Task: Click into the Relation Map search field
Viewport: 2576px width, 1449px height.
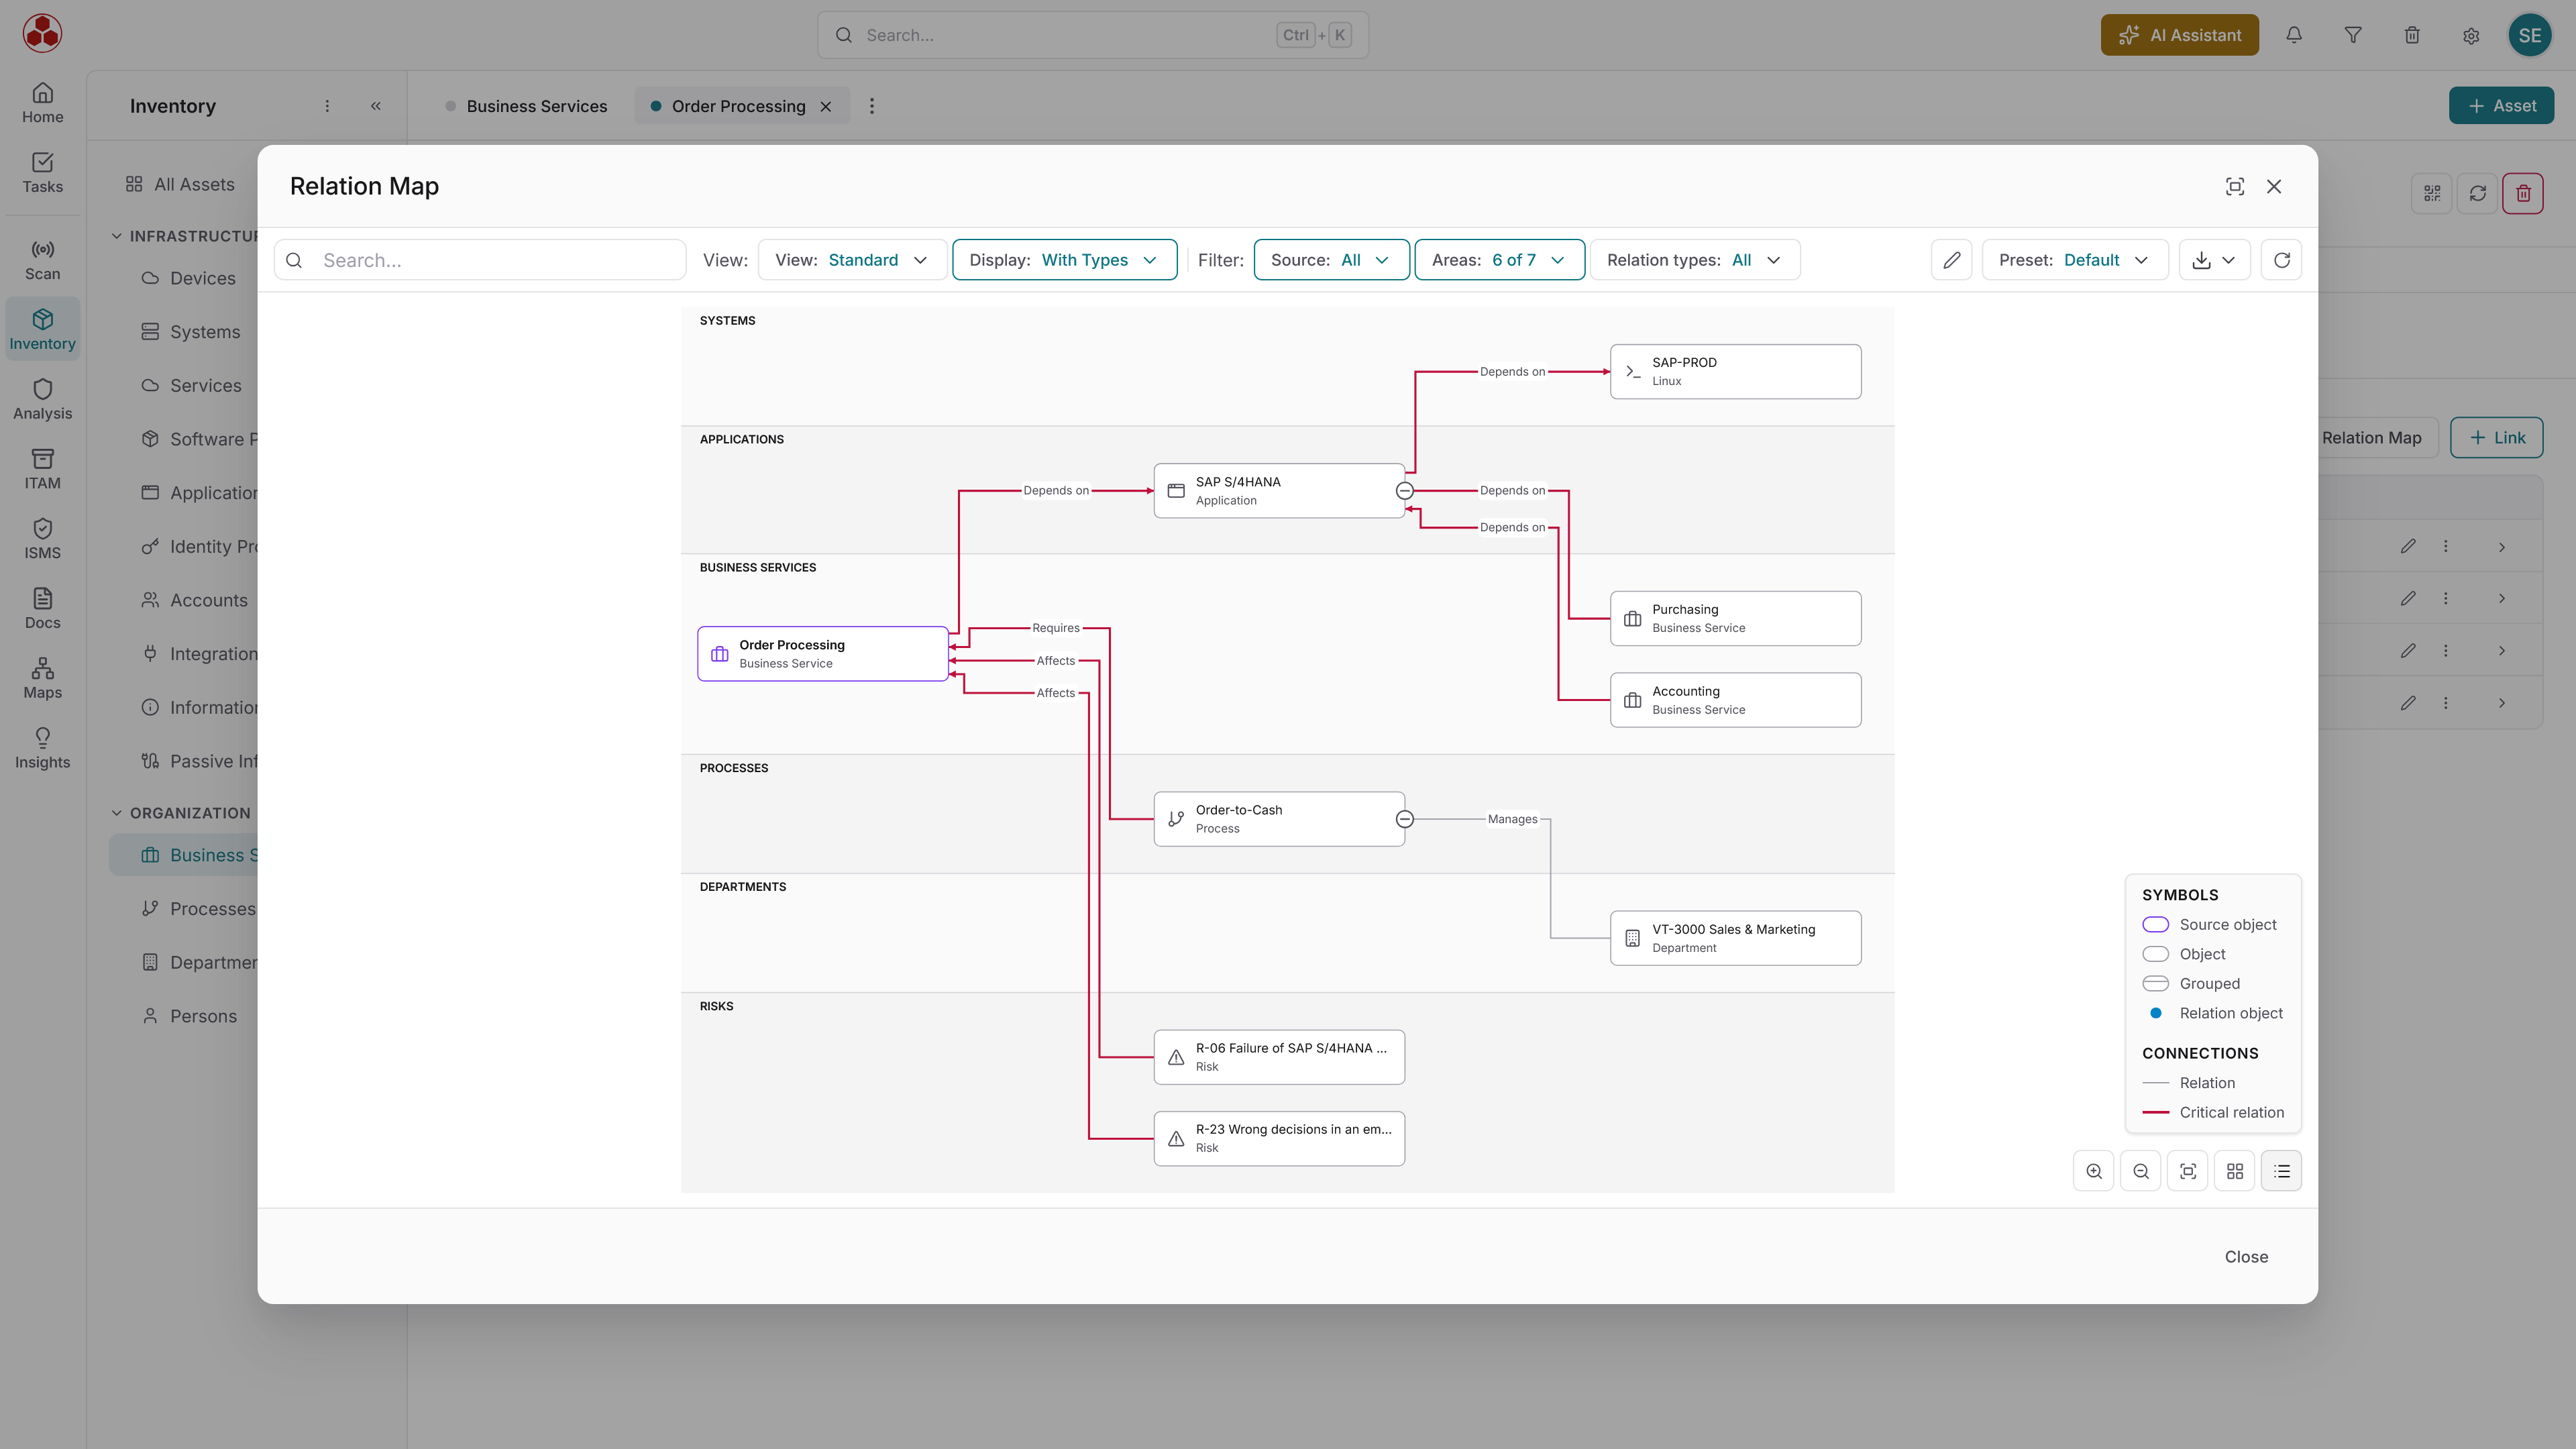Action: click(480, 260)
